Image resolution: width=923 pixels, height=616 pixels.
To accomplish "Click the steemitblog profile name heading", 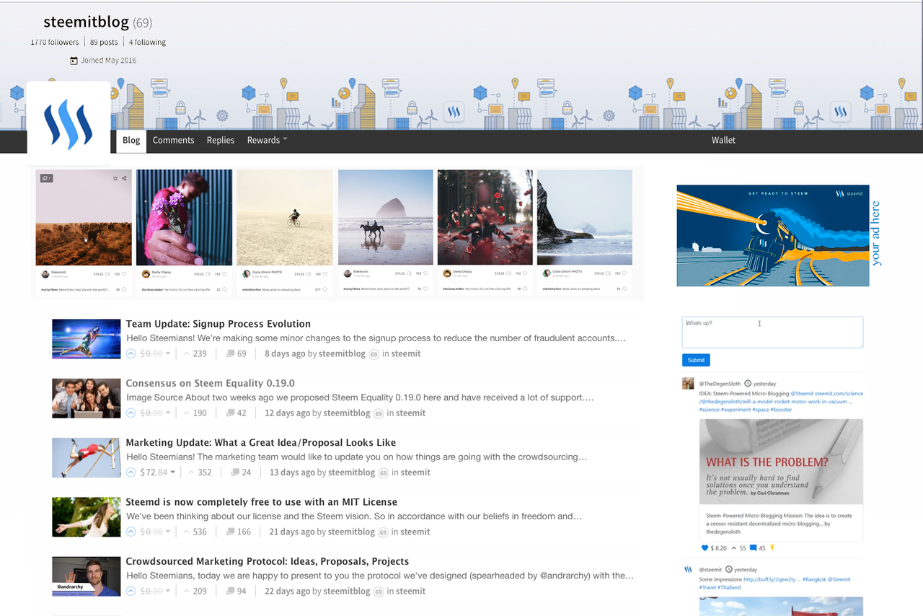I will click(x=87, y=22).
